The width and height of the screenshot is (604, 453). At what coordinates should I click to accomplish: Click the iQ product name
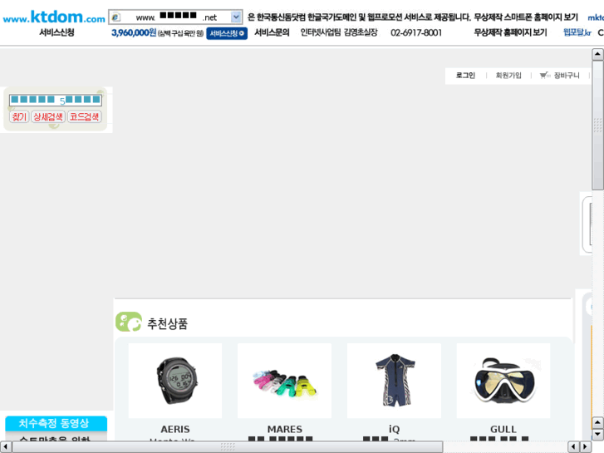[x=394, y=429]
